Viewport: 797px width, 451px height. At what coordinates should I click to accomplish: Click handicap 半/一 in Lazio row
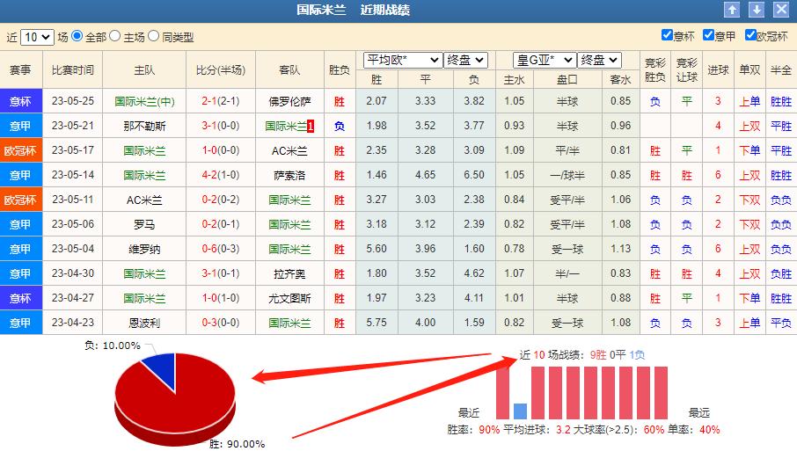567,273
